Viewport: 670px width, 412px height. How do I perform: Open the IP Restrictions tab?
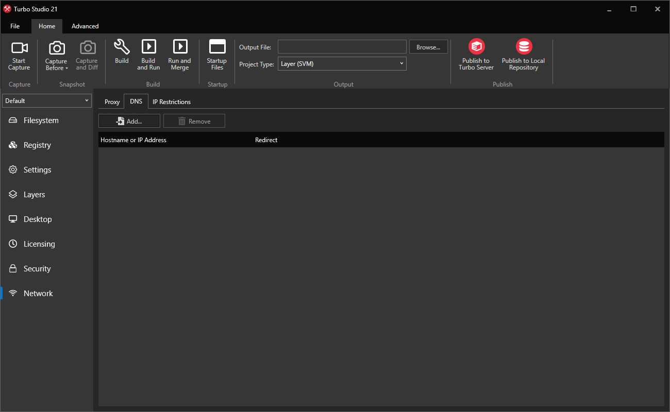(x=172, y=101)
